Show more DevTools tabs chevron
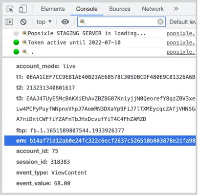 [176, 9]
